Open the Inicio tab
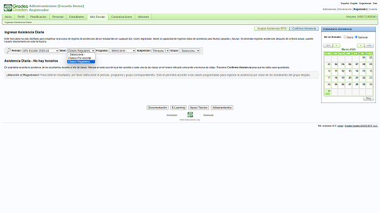 8,17
